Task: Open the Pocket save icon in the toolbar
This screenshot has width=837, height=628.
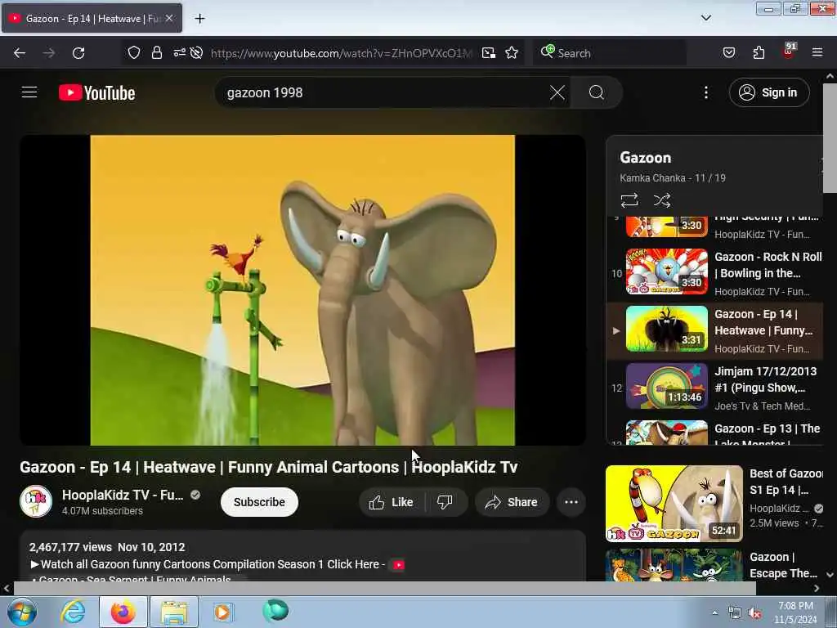Action: (x=728, y=53)
